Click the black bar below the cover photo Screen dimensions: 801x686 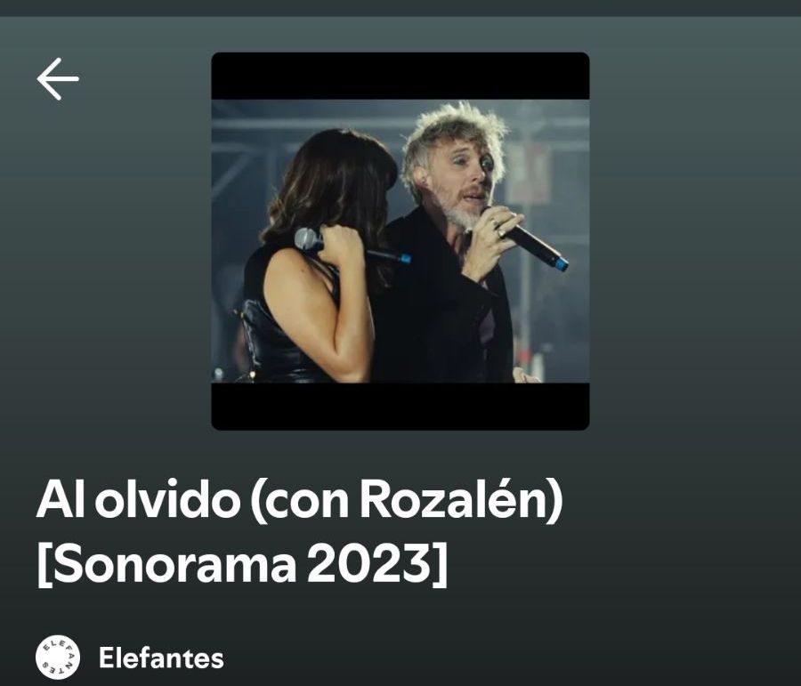pyautogui.click(x=400, y=407)
